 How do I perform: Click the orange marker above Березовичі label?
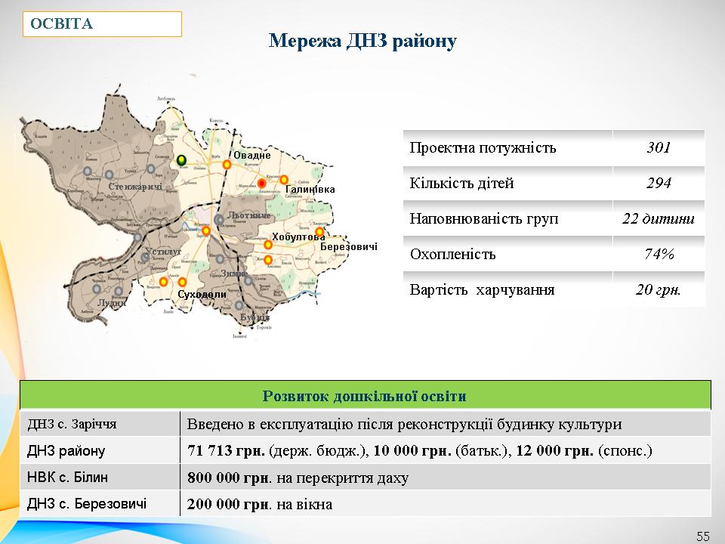(x=319, y=232)
